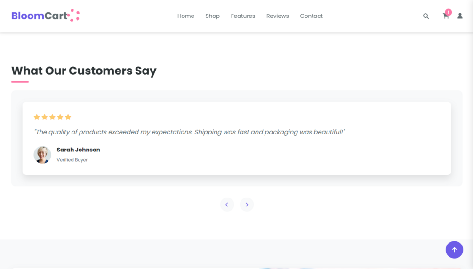Open the Shop menu item
The width and height of the screenshot is (473, 269).
pos(212,16)
